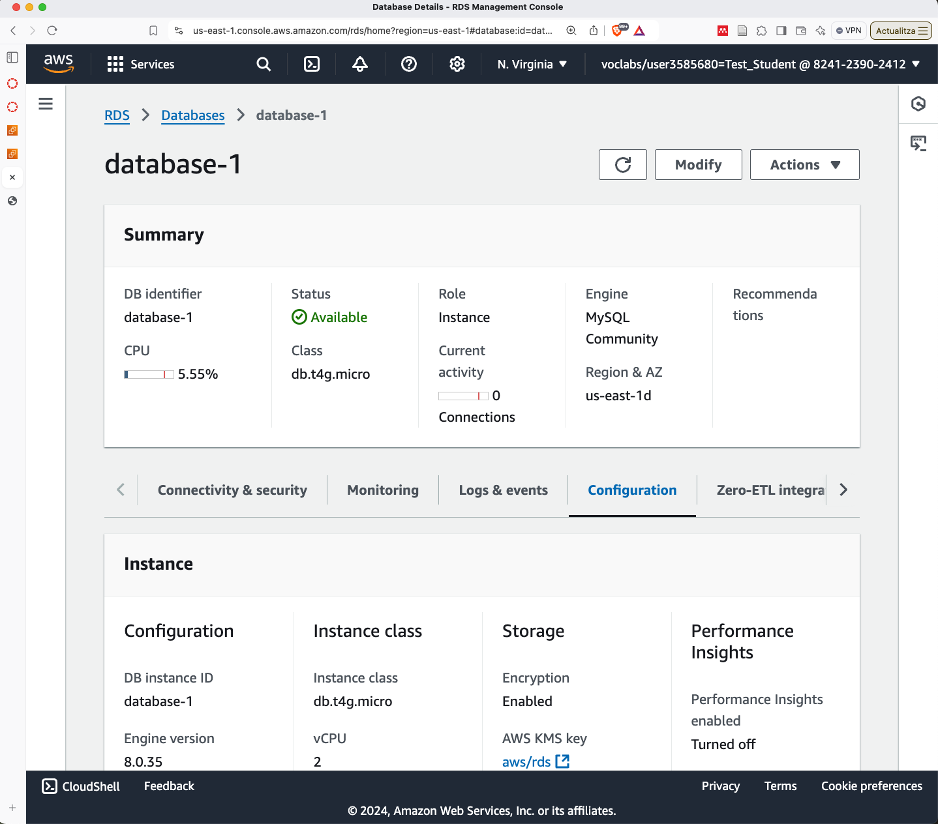Open the aws/rds KMS key link
Image resolution: width=938 pixels, height=824 pixels.
[526, 761]
